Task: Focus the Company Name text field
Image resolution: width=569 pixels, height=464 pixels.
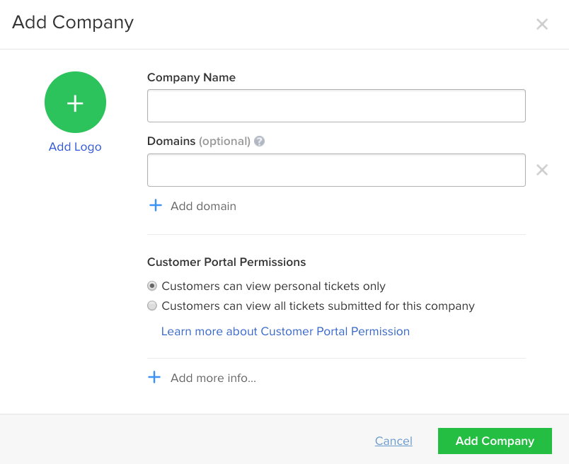Action: [x=336, y=105]
